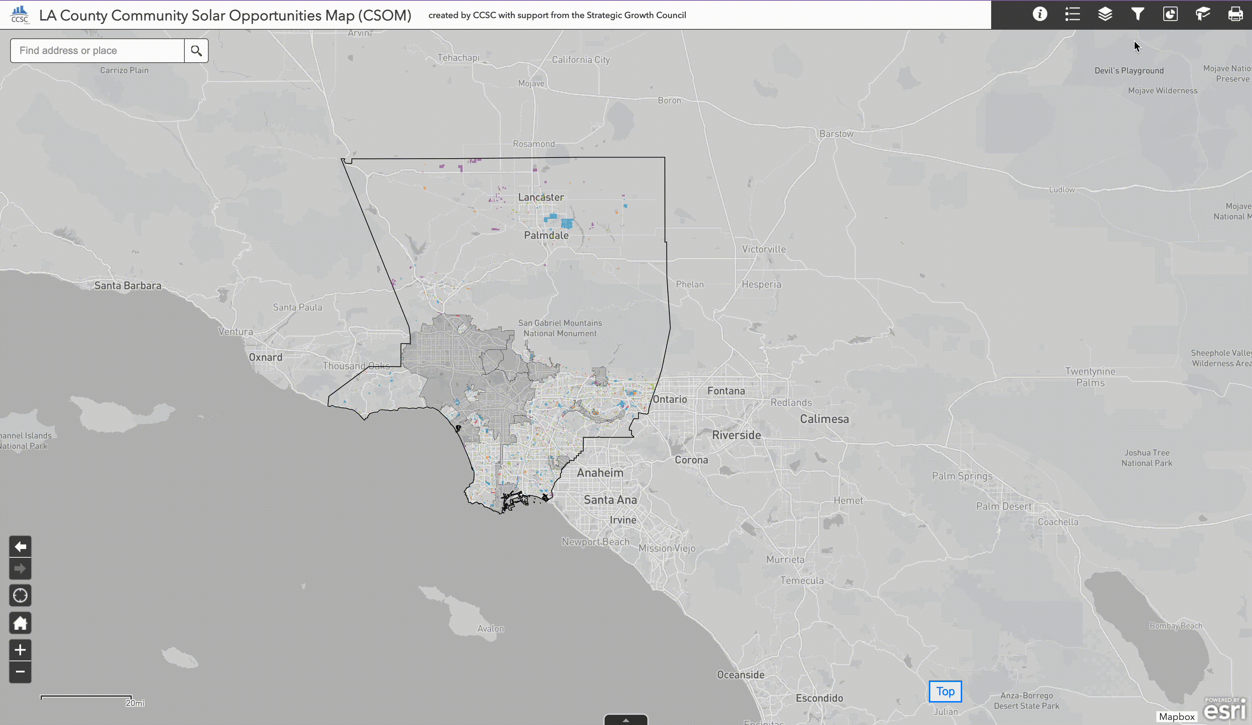Open the Legend list widget

tap(1072, 14)
